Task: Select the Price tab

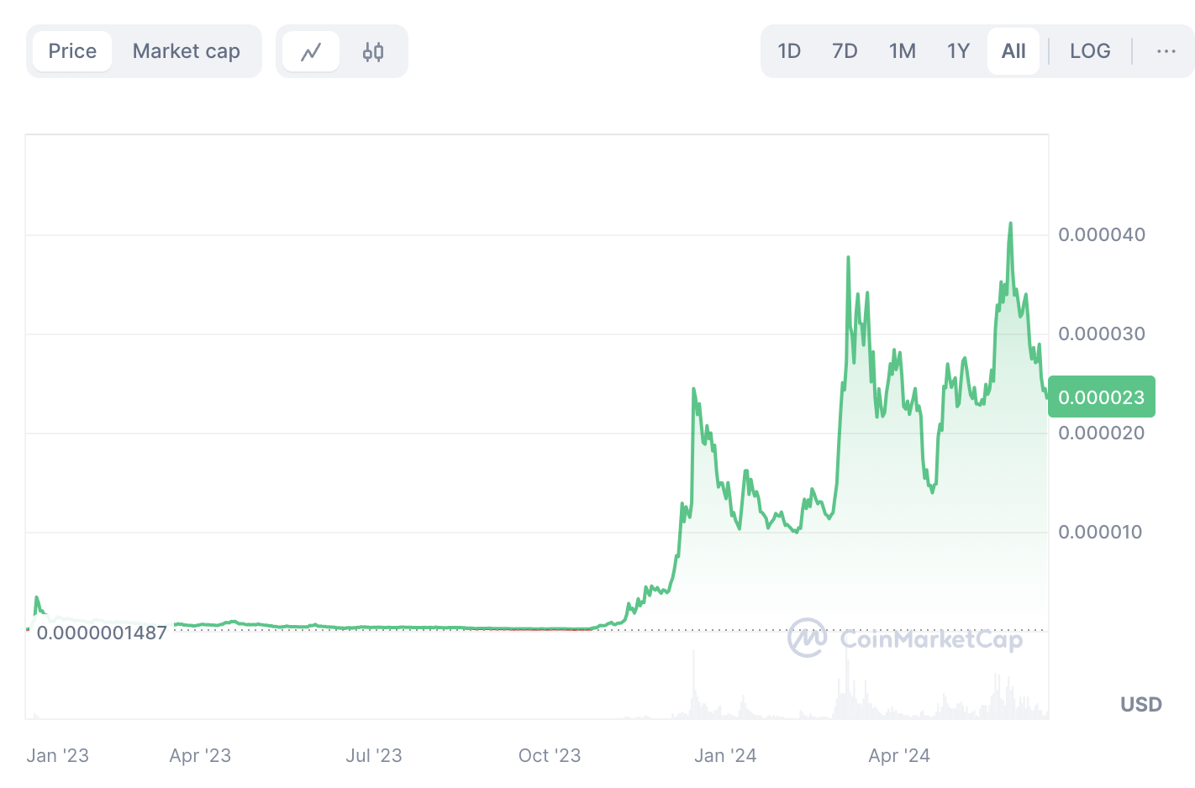Action: (71, 51)
